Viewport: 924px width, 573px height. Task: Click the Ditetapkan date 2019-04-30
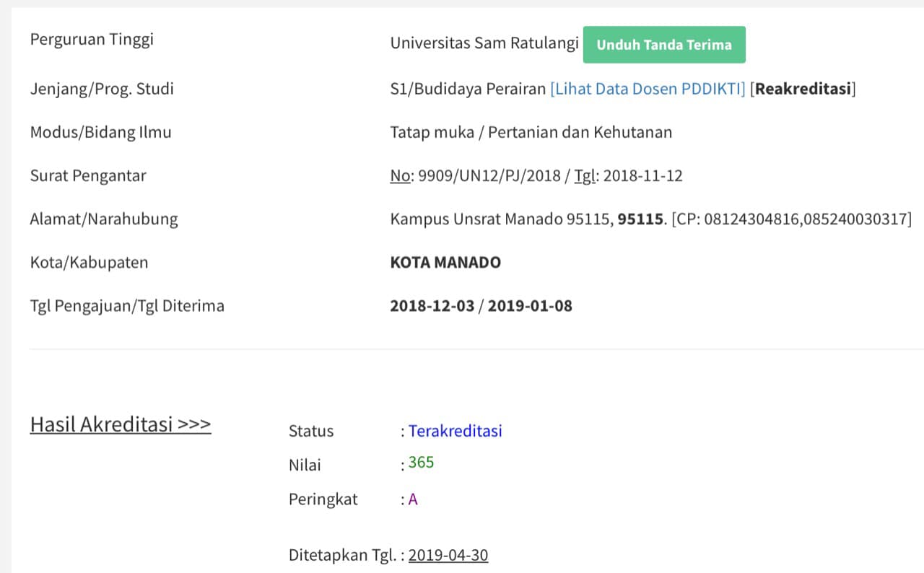point(448,555)
